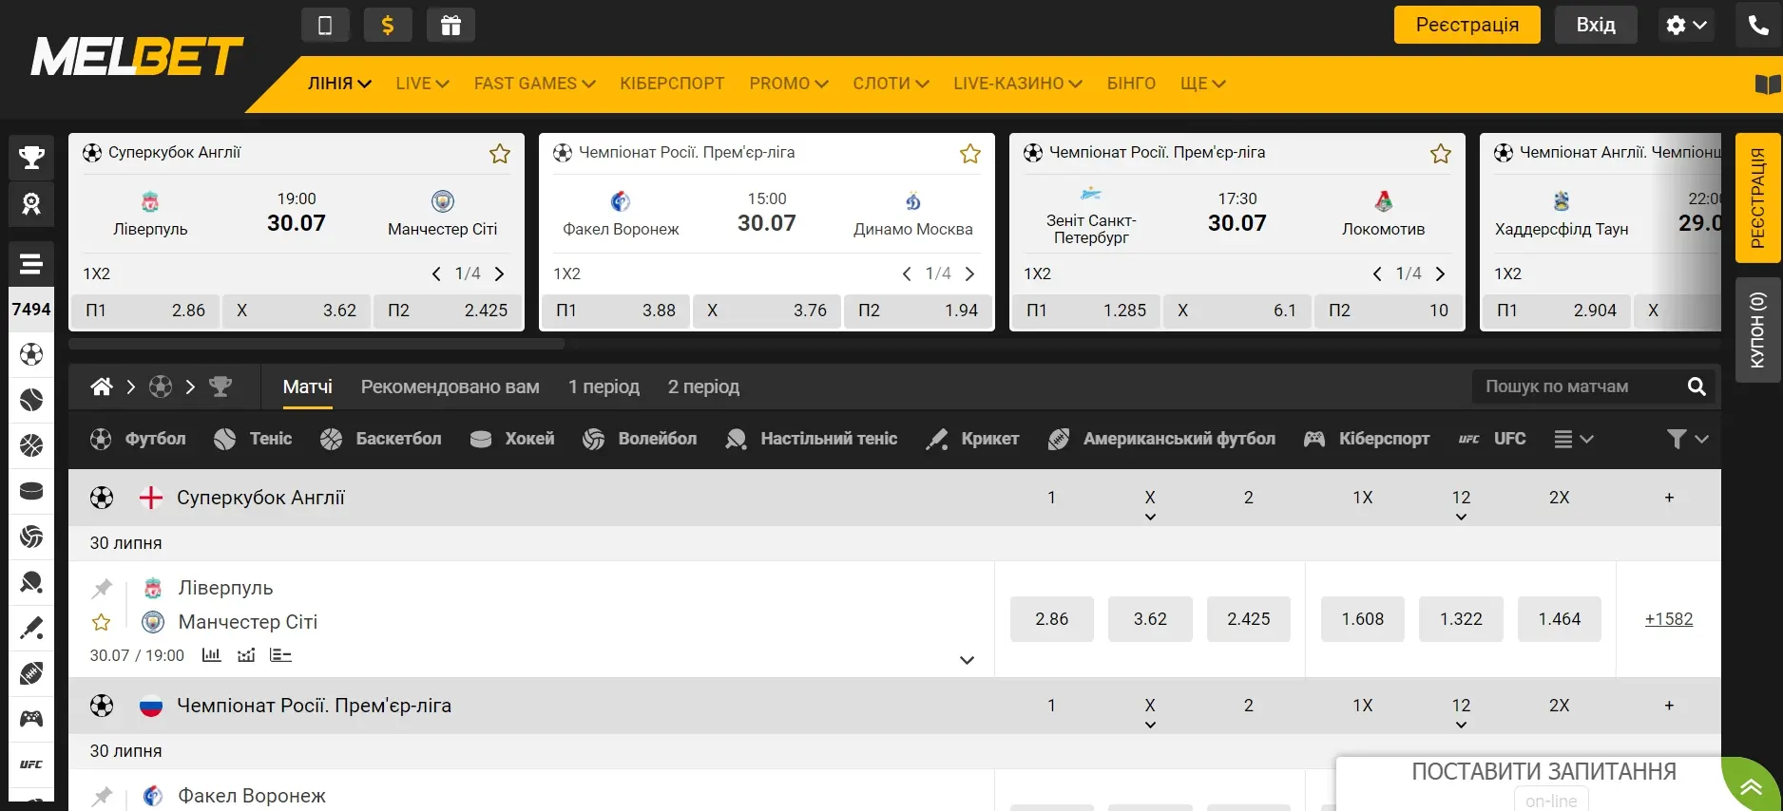Image resolution: width=1783 pixels, height=811 pixels.
Task: Click the home icon in breadcrumb
Action: pyautogui.click(x=102, y=387)
